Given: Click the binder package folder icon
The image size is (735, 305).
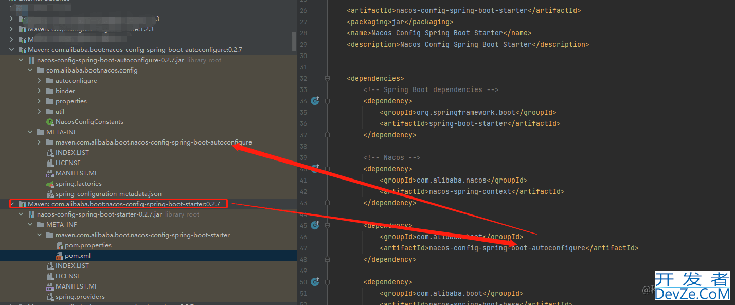Looking at the screenshot, I should coord(50,91).
